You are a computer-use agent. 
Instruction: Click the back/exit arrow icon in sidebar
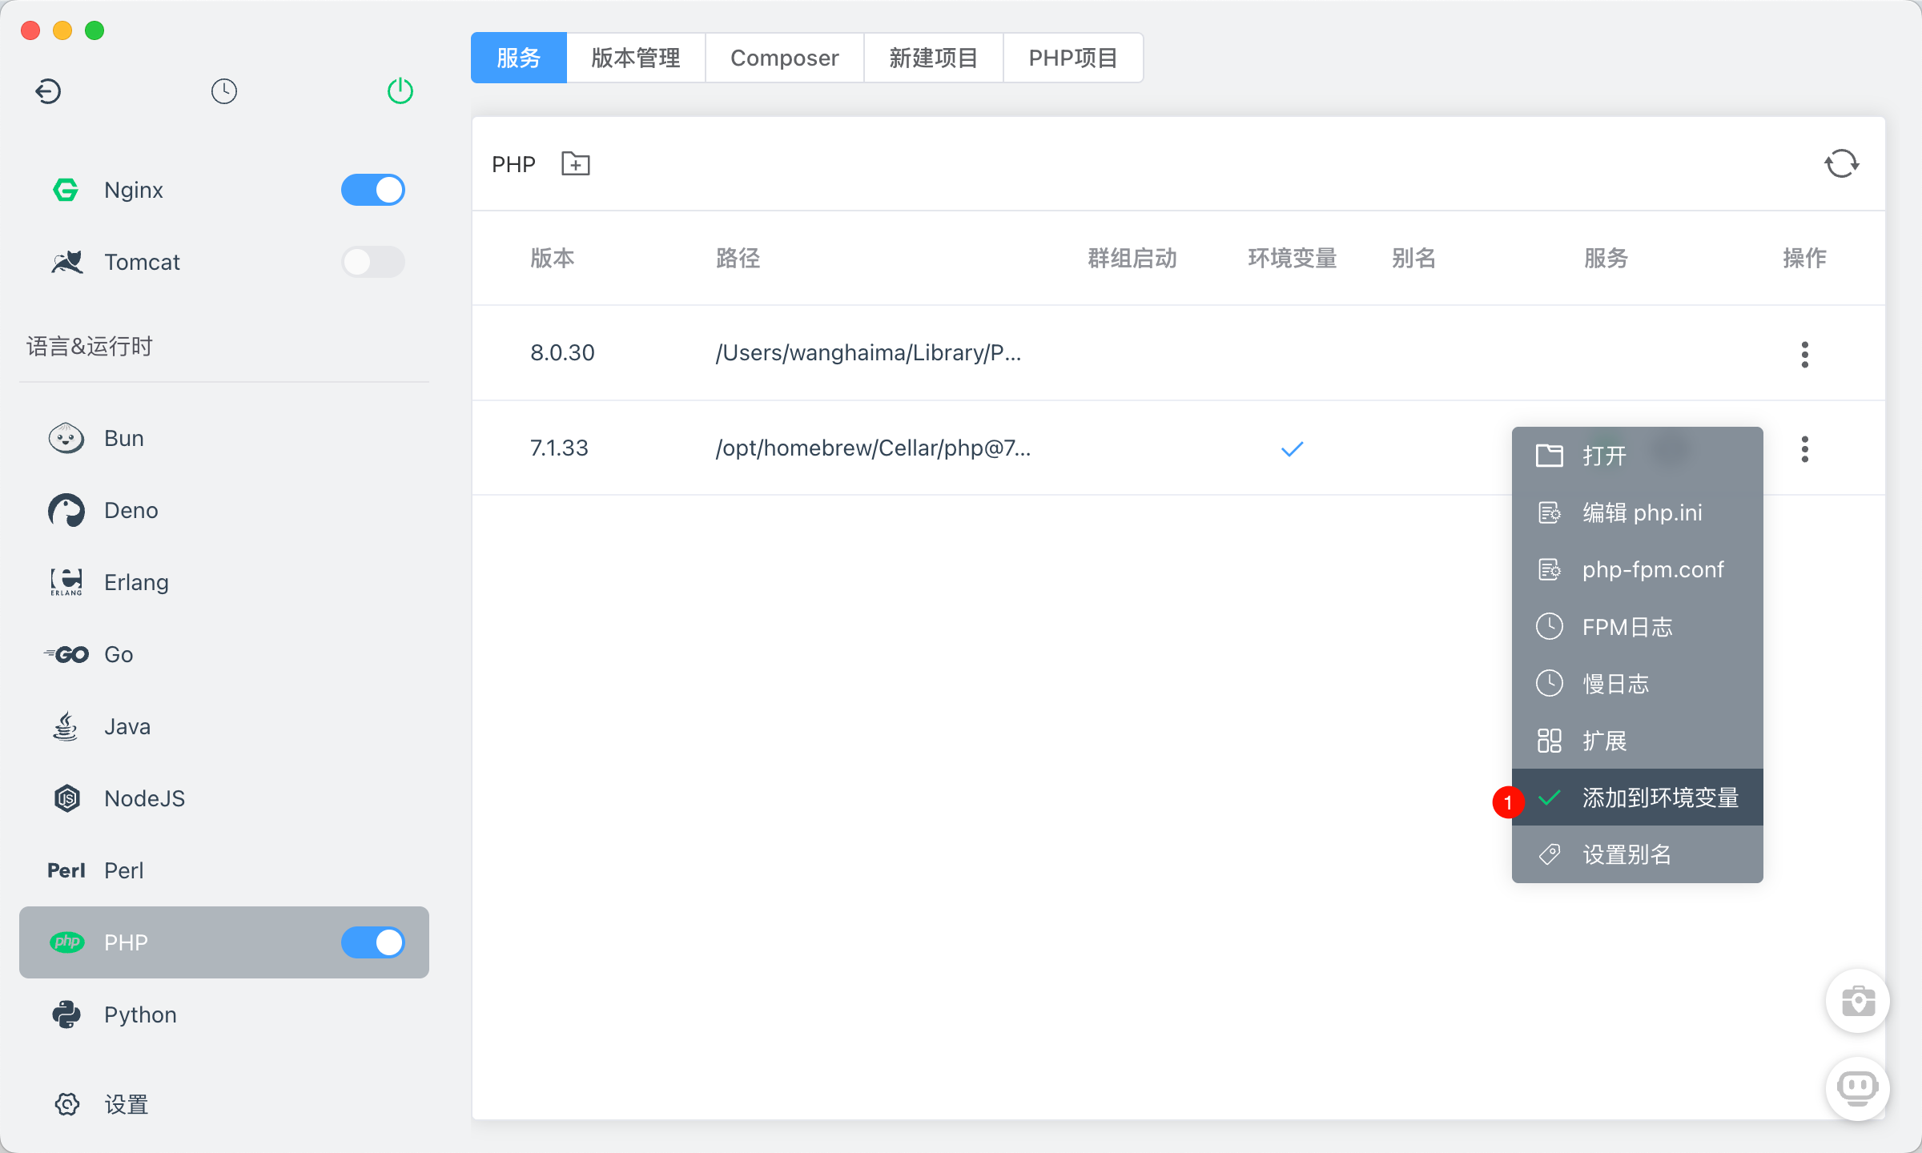48,91
